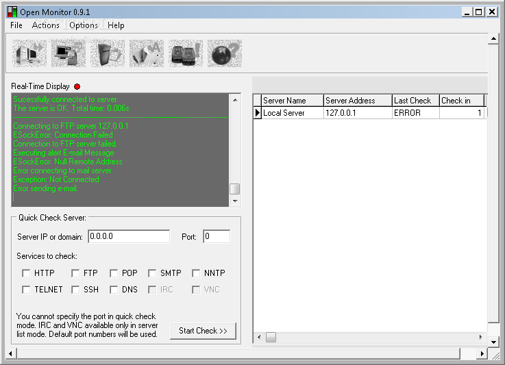Viewport: 505px width, 365px height.
Task: Select the ERROR last check cell
Action: 416,113
